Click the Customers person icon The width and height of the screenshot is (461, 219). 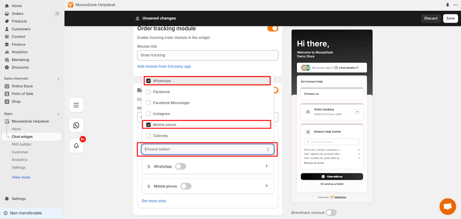[7, 29]
